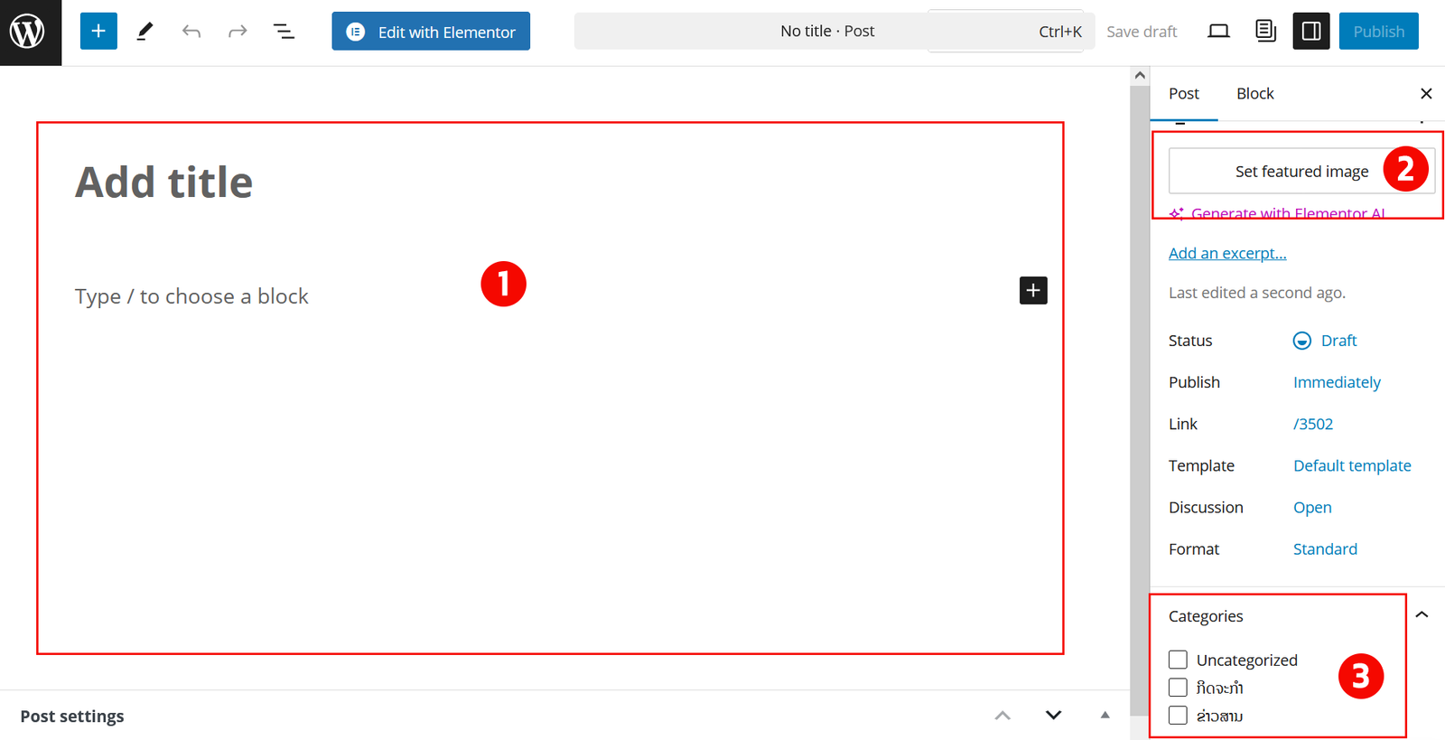Select the pencil Tools icon

pos(144,32)
